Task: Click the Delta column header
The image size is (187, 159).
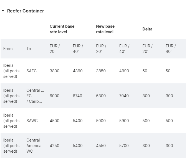Action: click(x=147, y=29)
